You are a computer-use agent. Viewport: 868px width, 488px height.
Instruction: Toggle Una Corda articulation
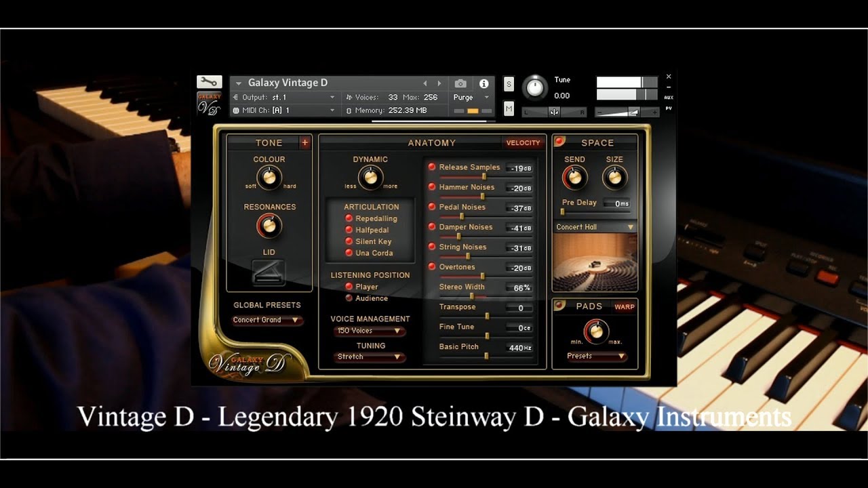click(349, 253)
